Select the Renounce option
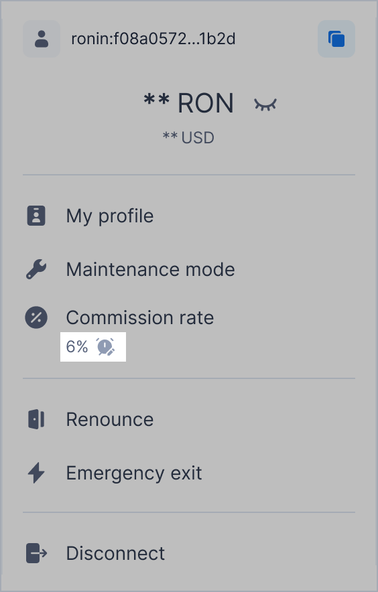Screen dimensions: 378x592 [x=110, y=419]
